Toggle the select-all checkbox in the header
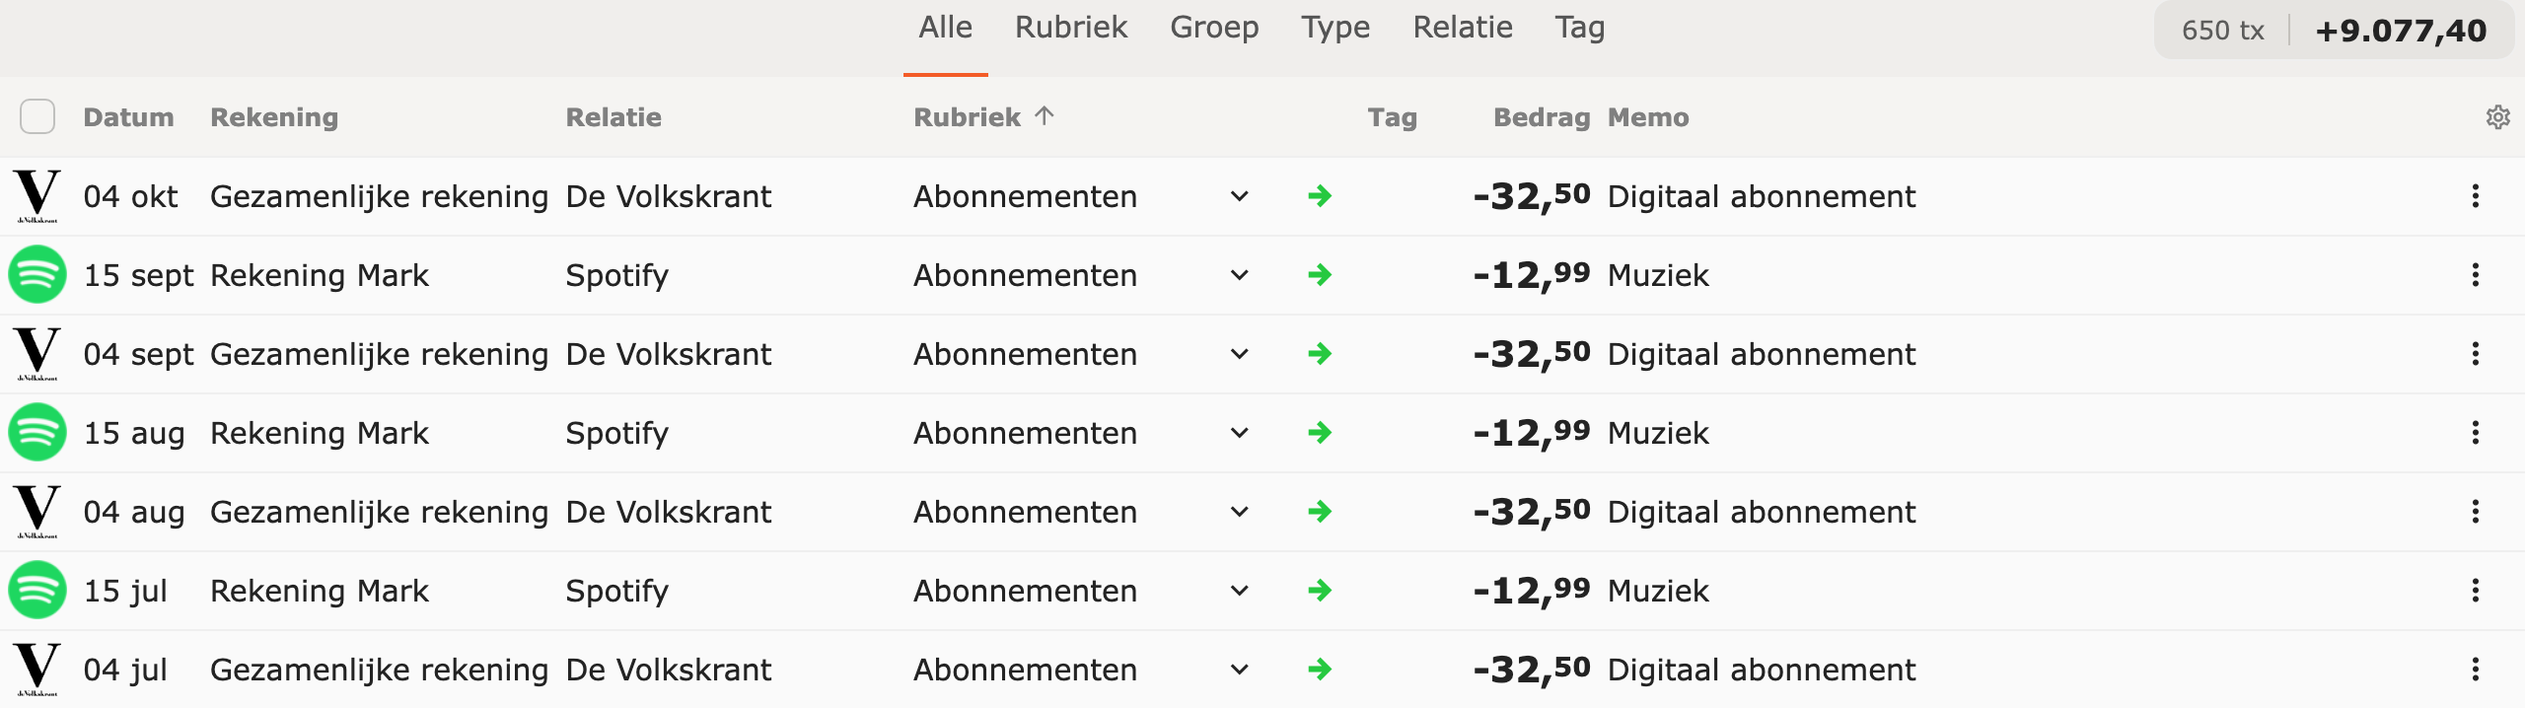Viewport: 2525px width, 708px height. 37,116
